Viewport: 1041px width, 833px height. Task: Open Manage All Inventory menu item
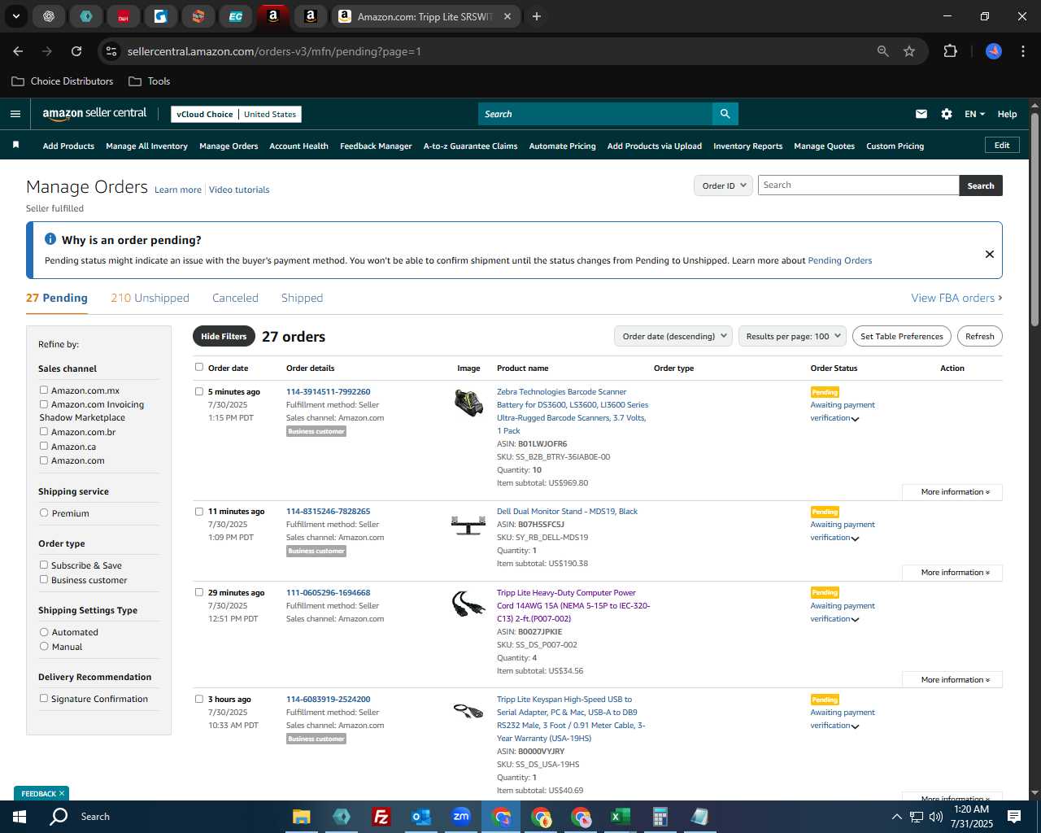click(146, 146)
